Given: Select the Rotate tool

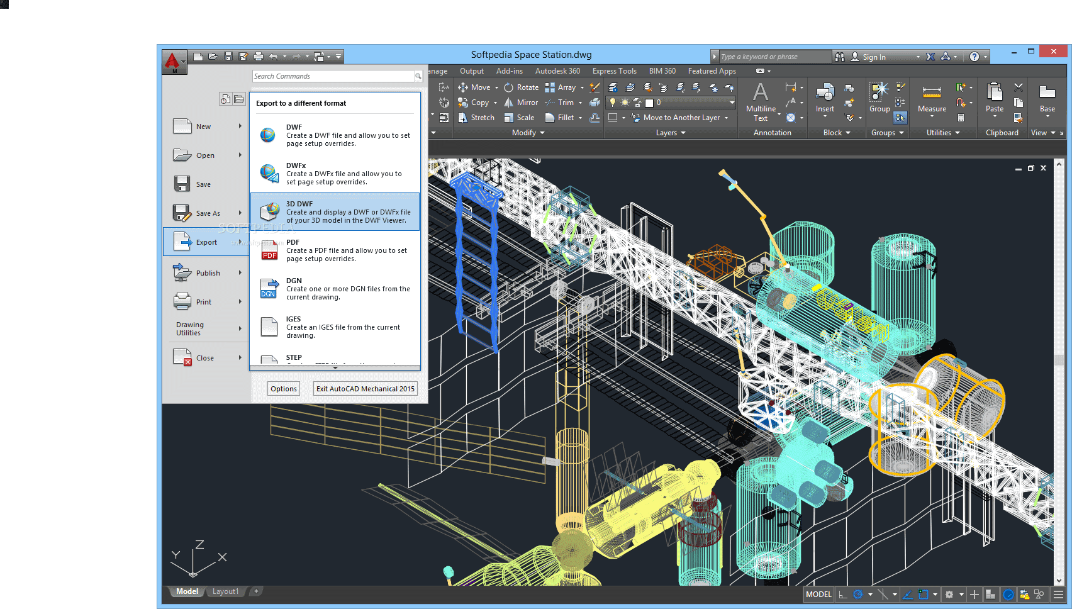Looking at the screenshot, I should pos(522,87).
